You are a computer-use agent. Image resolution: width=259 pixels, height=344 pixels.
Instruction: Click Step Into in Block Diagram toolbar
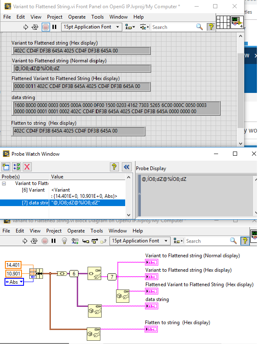86,241
